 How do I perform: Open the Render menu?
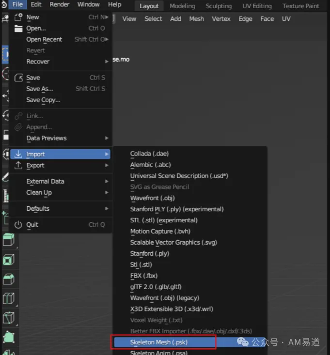[59, 4]
